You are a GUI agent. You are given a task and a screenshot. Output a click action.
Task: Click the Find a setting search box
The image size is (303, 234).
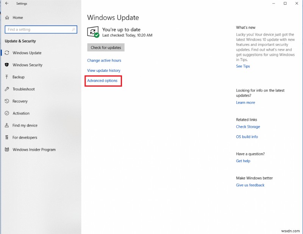coord(41,29)
